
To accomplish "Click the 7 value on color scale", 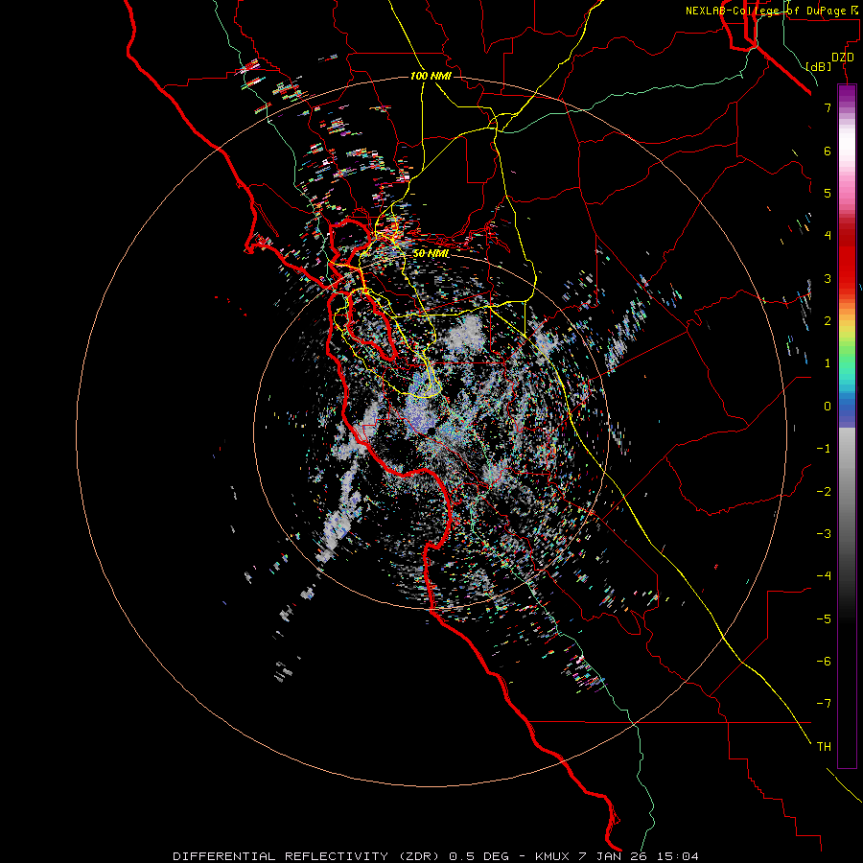I will [828, 107].
